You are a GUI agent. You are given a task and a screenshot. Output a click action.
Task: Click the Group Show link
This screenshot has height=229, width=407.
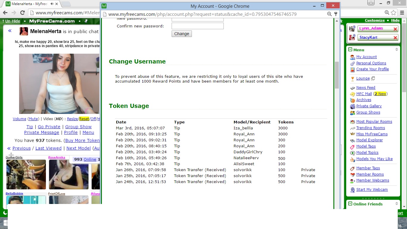coord(78,127)
